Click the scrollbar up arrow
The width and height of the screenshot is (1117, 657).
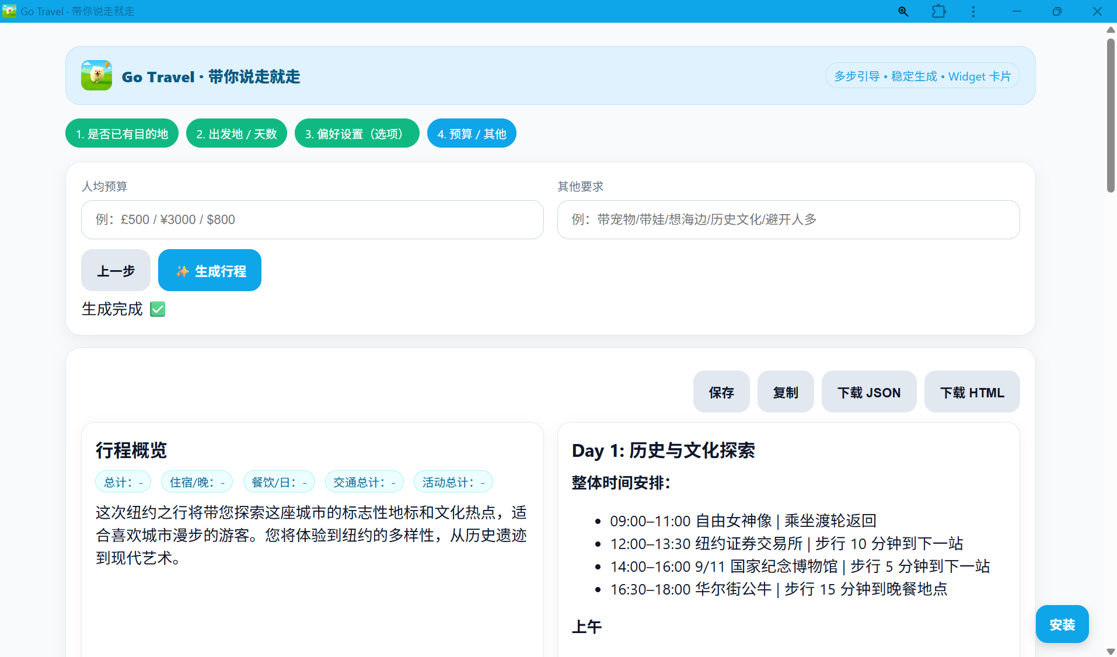pyautogui.click(x=1111, y=30)
